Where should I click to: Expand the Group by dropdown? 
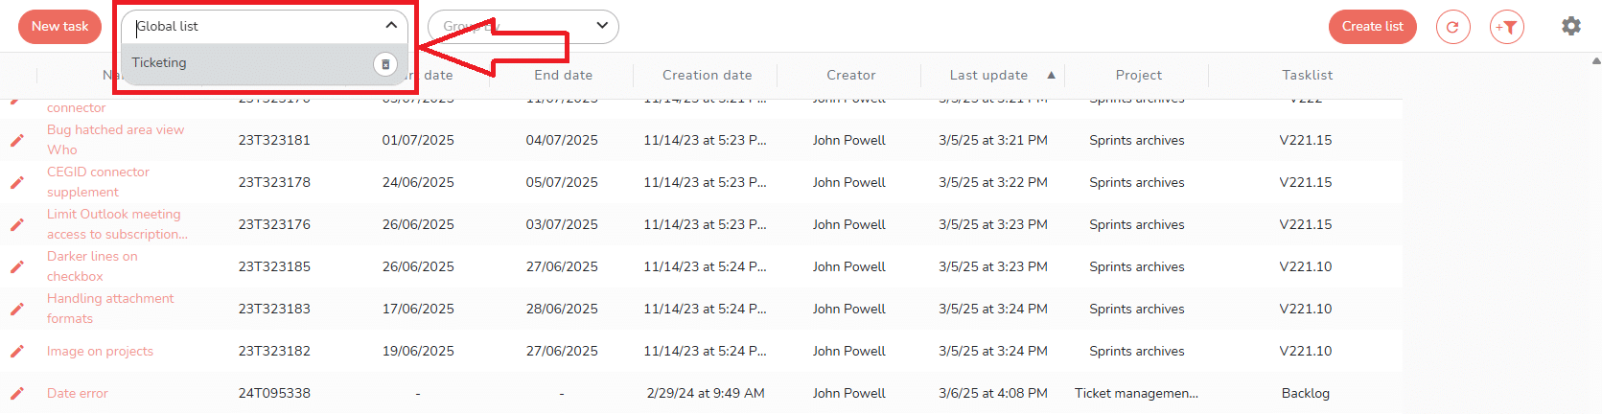[602, 26]
